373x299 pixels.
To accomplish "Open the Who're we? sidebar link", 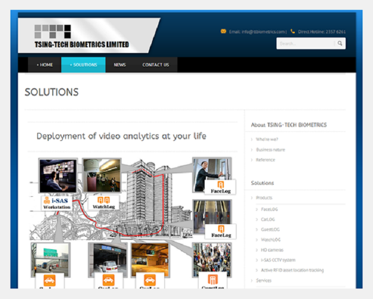I will (x=267, y=139).
